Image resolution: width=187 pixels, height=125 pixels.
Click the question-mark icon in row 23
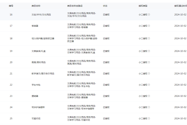(x=149, y=96)
